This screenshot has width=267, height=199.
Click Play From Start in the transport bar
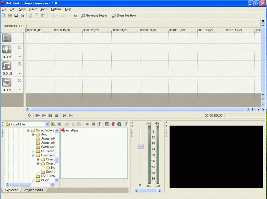coord(37,115)
